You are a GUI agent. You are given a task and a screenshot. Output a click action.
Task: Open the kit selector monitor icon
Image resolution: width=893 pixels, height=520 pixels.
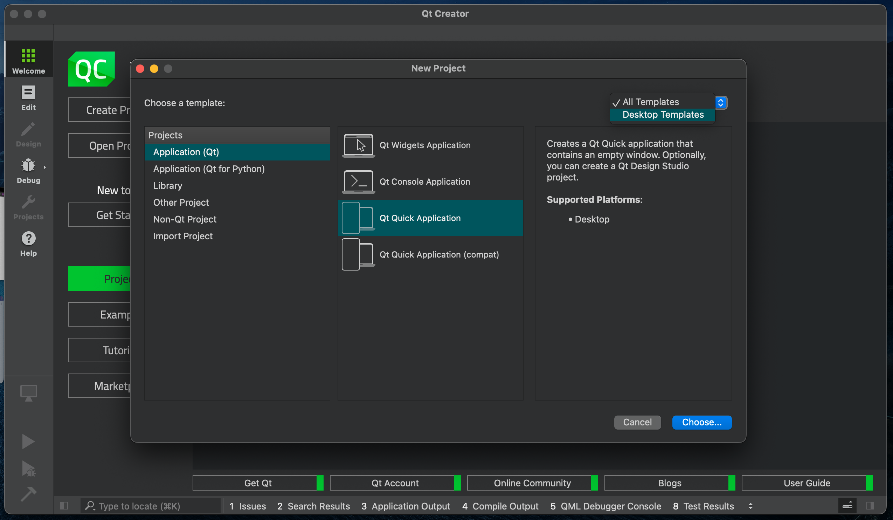[x=28, y=393]
